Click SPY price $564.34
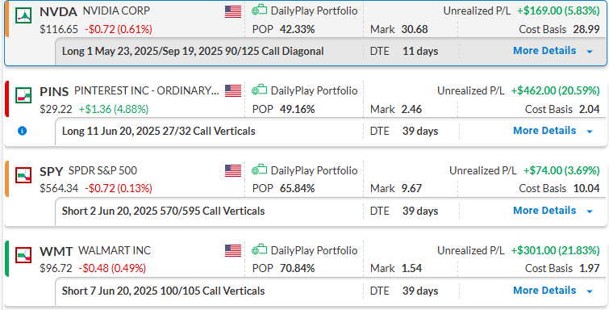The width and height of the screenshot is (609, 310). click(x=59, y=189)
